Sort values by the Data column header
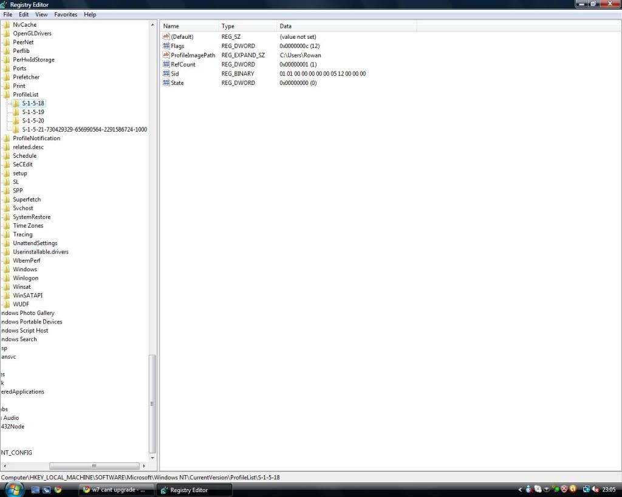This screenshot has width=622, height=497. pyautogui.click(x=346, y=26)
